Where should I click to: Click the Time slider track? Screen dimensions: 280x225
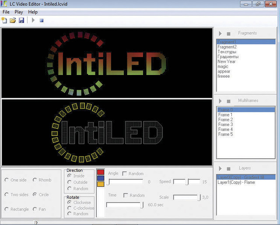click(x=125, y=205)
